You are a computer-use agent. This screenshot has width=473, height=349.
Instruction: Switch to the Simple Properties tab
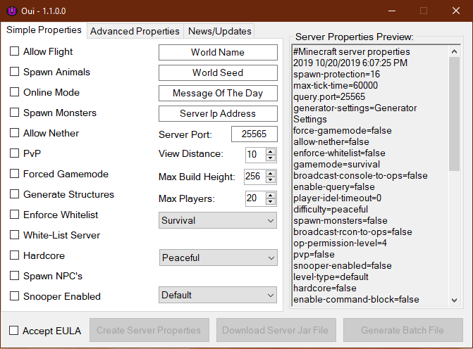coord(44,30)
